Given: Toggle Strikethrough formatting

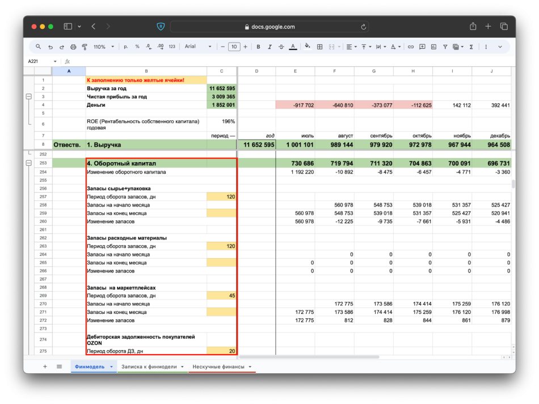Looking at the screenshot, I should point(281,47).
